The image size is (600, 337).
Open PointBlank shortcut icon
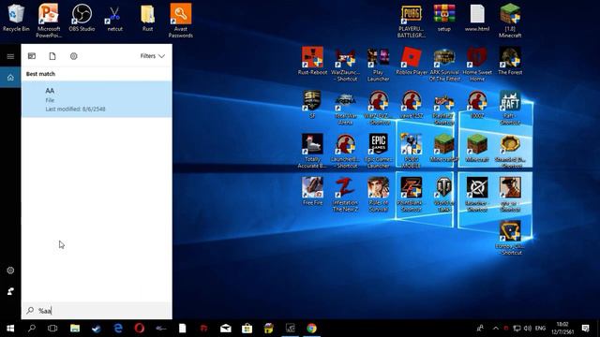(411, 195)
